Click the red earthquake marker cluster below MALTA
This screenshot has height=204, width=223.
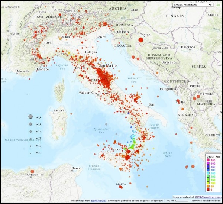(120, 187)
